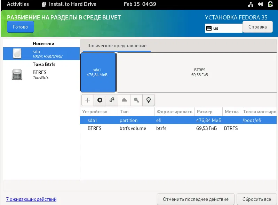Click the 476,84 МиБ size cell in table
Viewport: 278px width, 205px height.
(x=209, y=120)
